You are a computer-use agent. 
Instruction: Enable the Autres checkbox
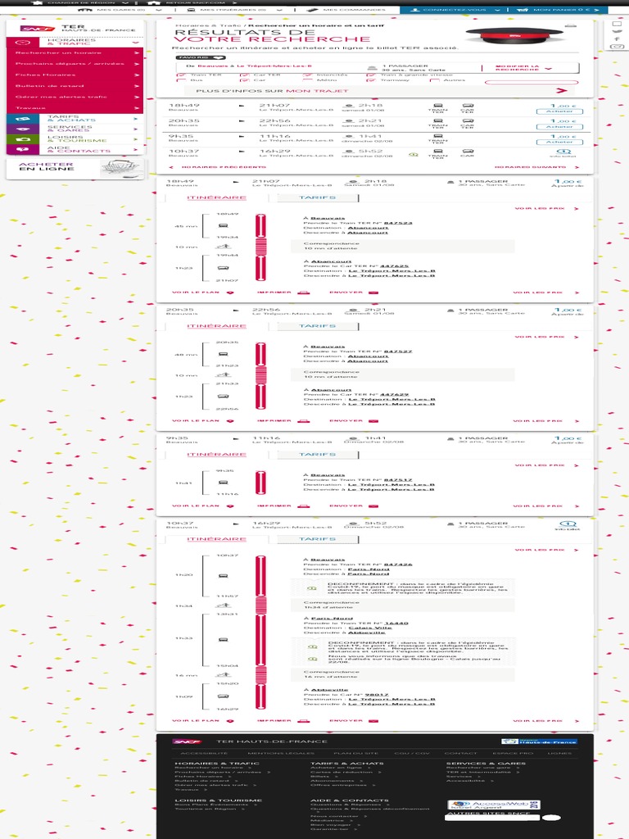(434, 80)
